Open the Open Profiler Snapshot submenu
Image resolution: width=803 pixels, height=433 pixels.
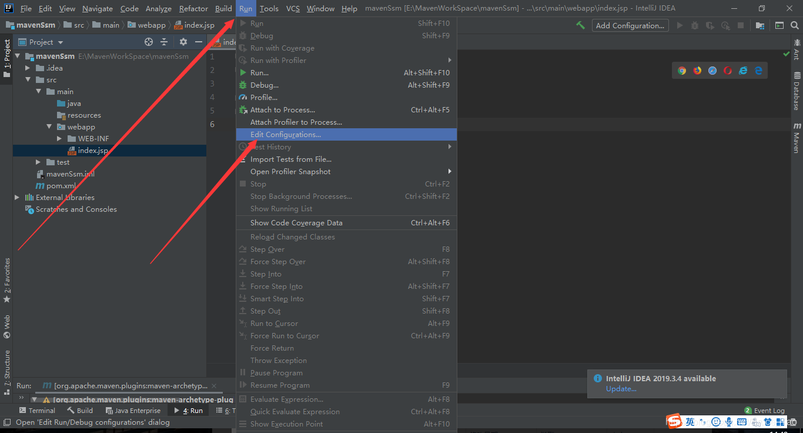(x=346, y=172)
